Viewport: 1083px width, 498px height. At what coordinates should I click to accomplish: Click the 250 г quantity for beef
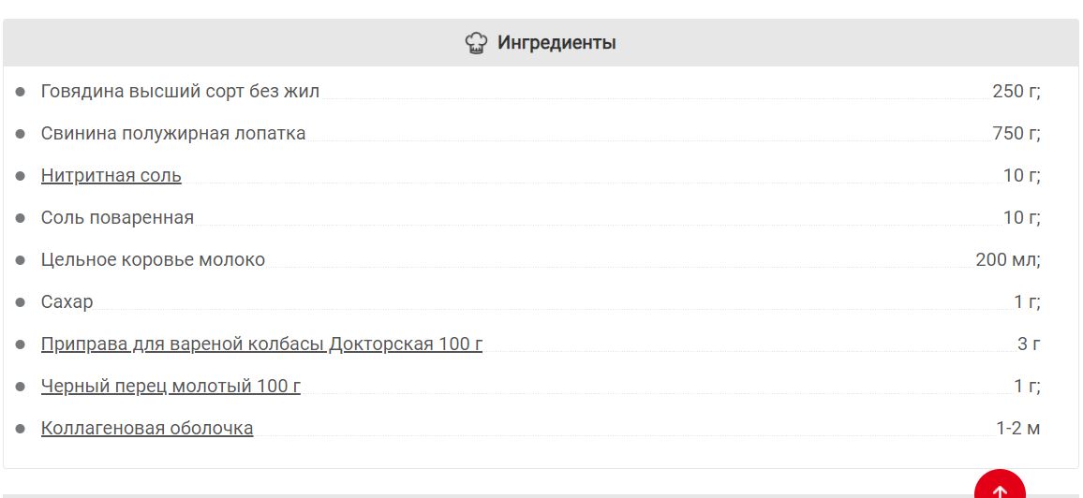[x=1016, y=91]
